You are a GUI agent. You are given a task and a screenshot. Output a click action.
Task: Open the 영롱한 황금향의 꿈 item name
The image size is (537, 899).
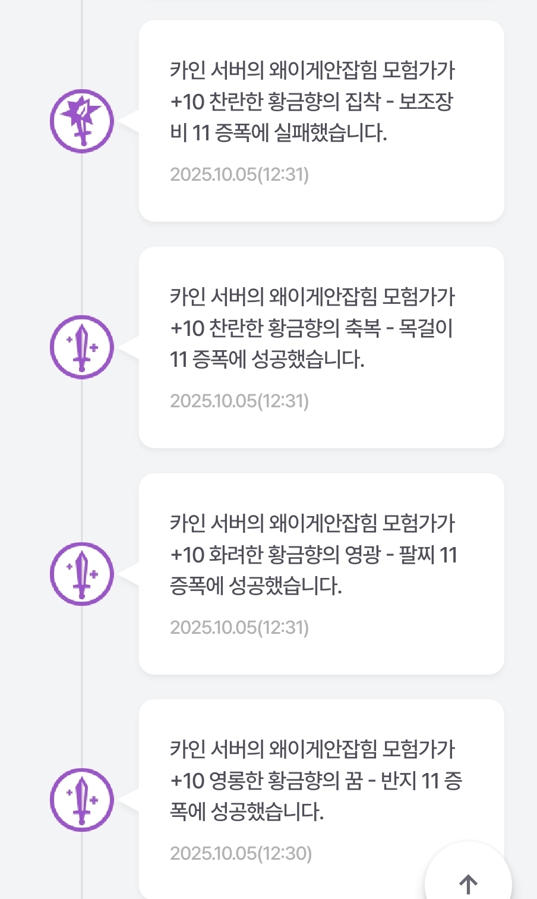tap(286, 781)
